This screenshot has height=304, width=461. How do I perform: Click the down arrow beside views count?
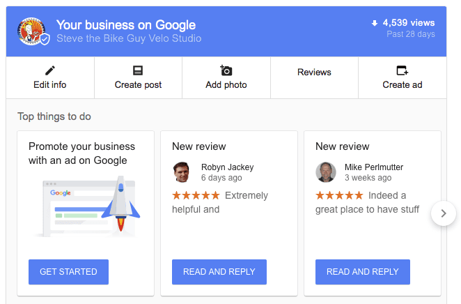tap(375, 23)
